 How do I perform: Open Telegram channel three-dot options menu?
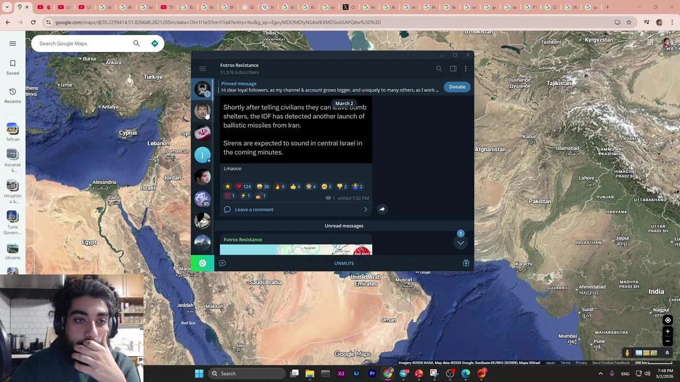tap(465, 68)
